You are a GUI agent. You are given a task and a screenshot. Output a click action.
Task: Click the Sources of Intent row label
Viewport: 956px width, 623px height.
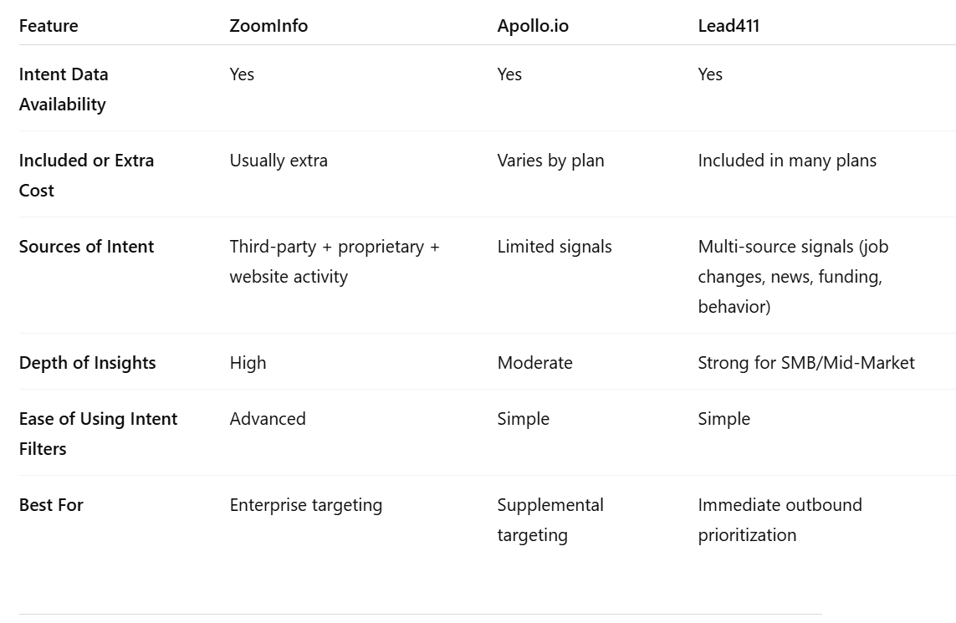click(x=86, y=247)
